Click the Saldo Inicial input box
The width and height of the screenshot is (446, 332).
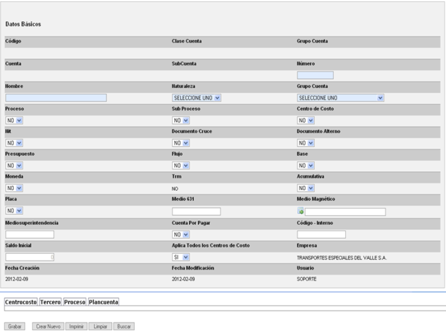(30, 257)
